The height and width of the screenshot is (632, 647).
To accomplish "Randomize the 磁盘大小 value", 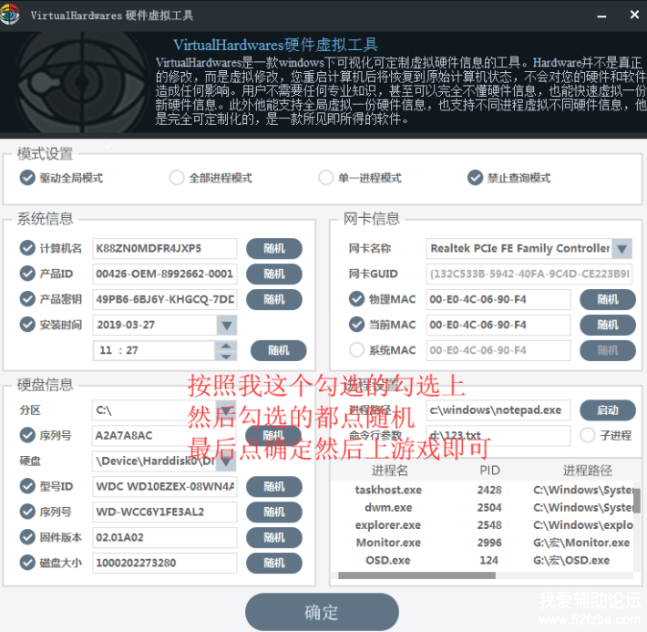I will tap(274, 563).
